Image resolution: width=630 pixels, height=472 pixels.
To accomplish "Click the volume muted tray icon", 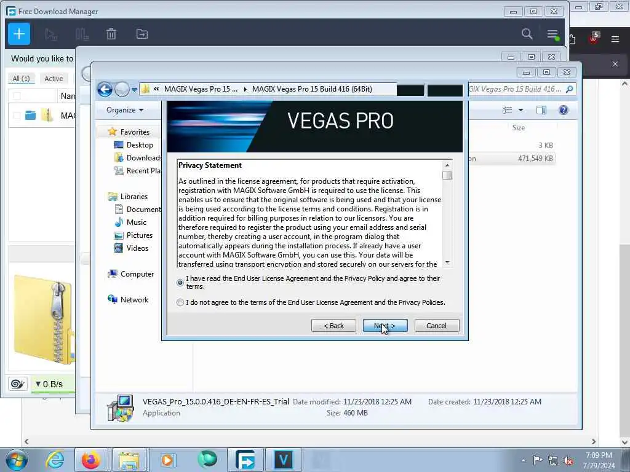I will [568, 460].
